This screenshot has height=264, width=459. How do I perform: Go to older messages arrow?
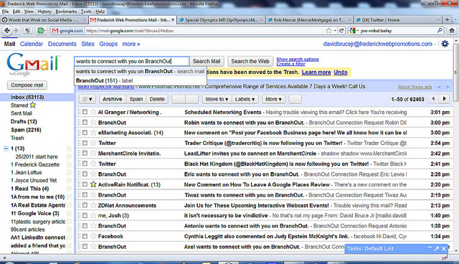coord(445,99)
